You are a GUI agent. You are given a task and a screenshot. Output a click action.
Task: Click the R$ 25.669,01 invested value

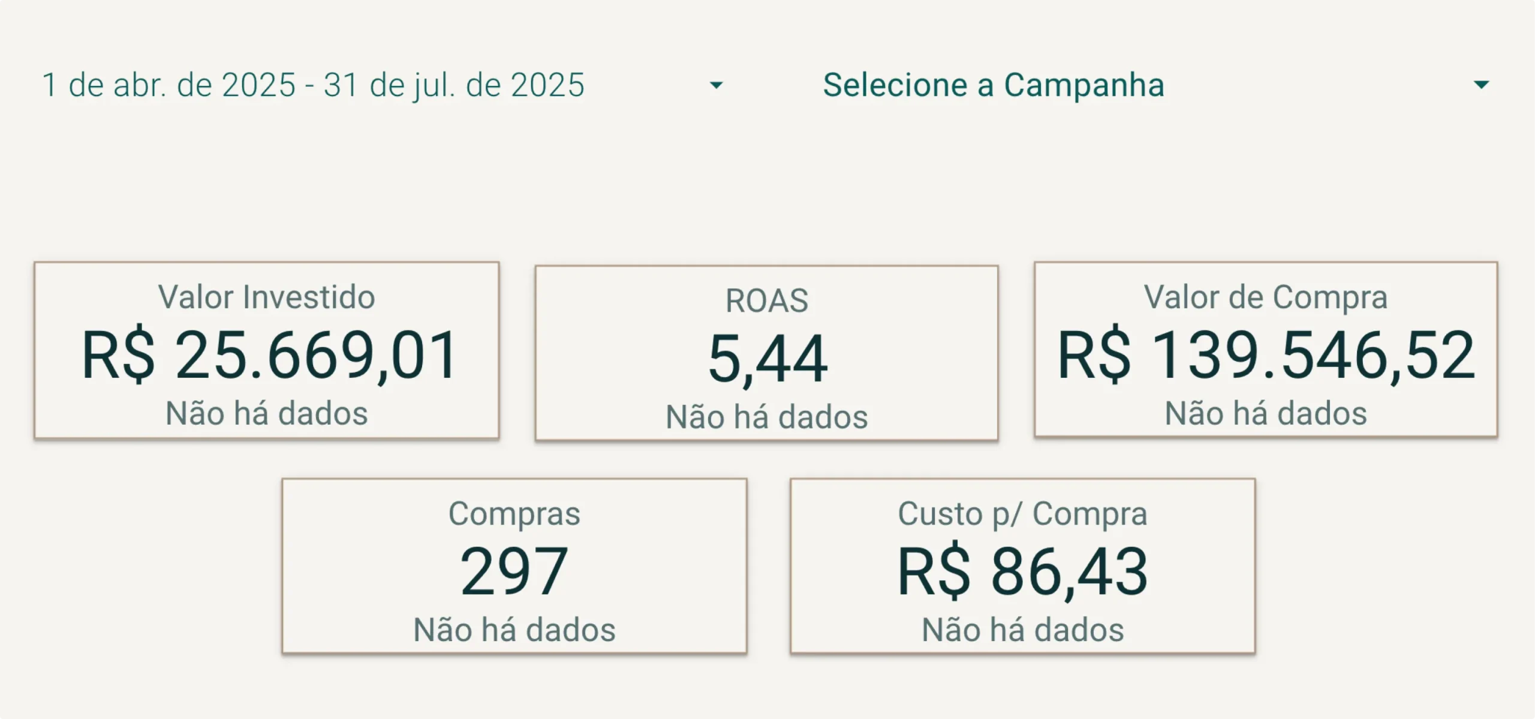click(269, 356)
